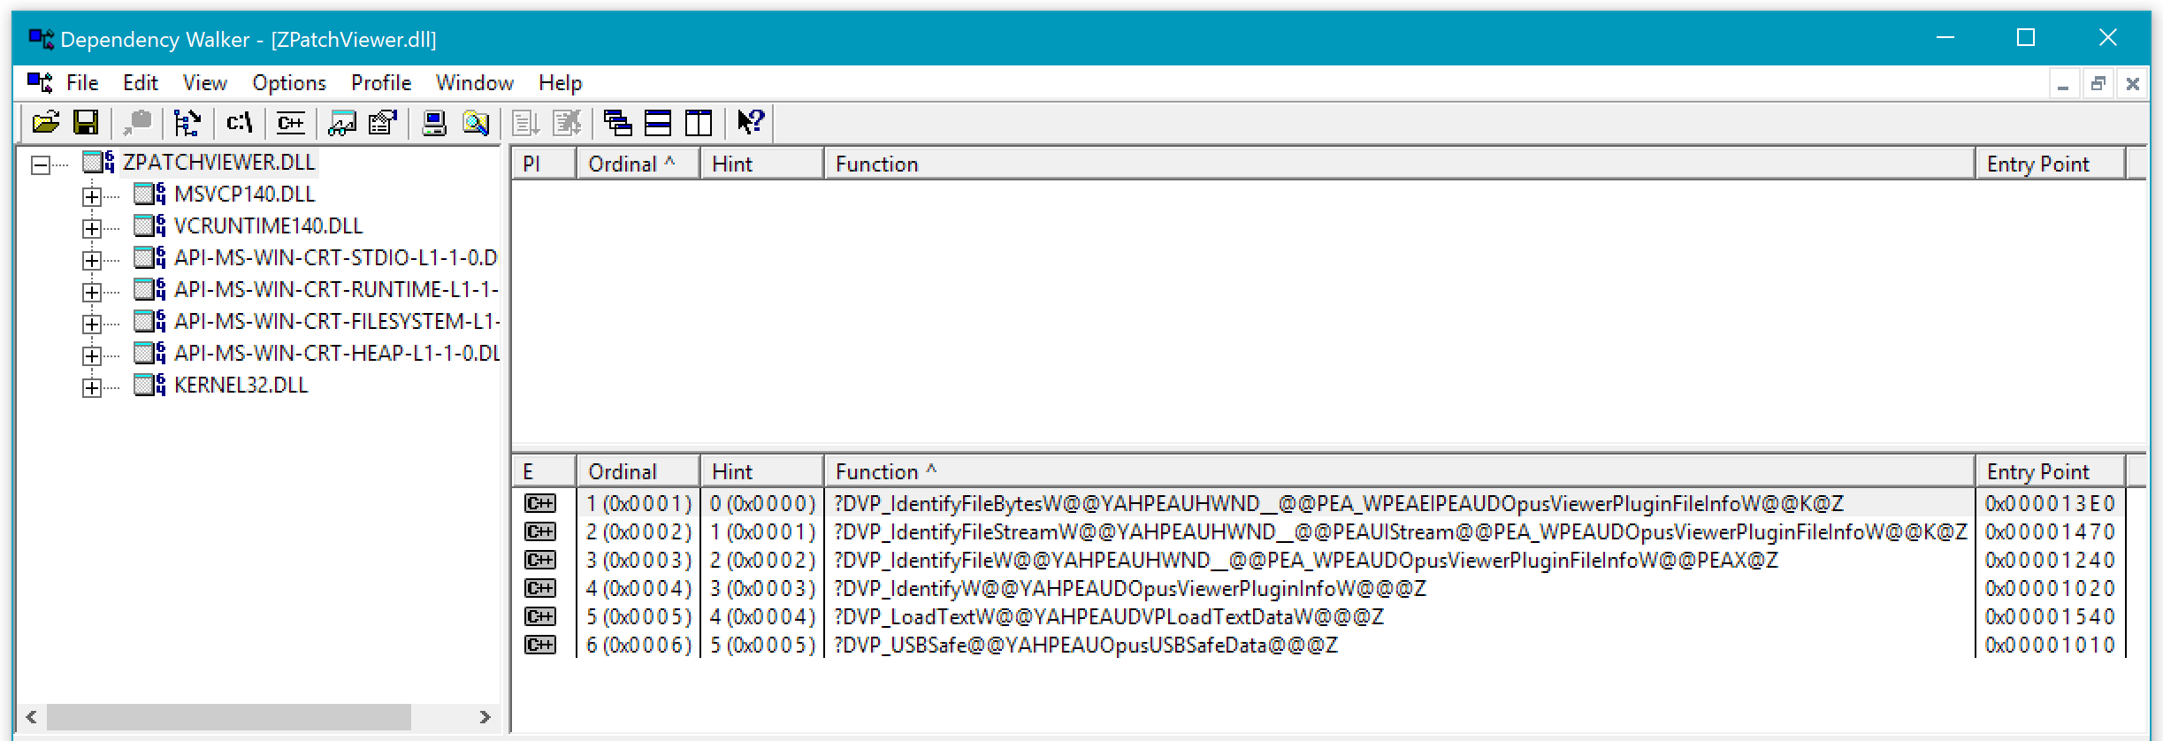Toggle Undecorate C++ Functions button
This screenshot has width=2163, height=741.
click(x=290, y=122)
